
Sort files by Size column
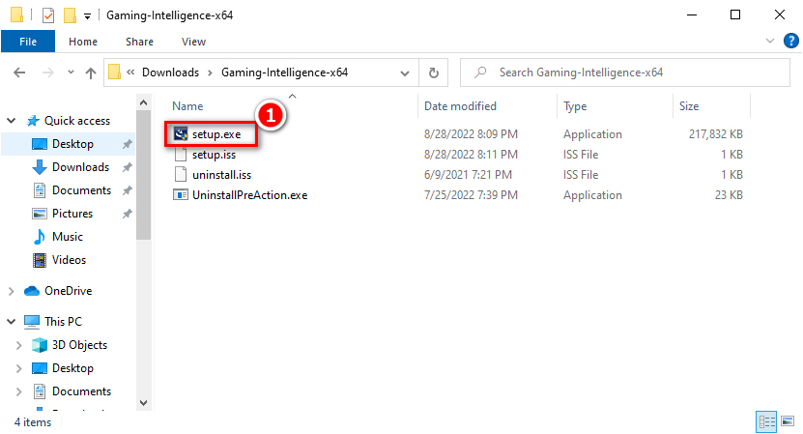(689, 106)
